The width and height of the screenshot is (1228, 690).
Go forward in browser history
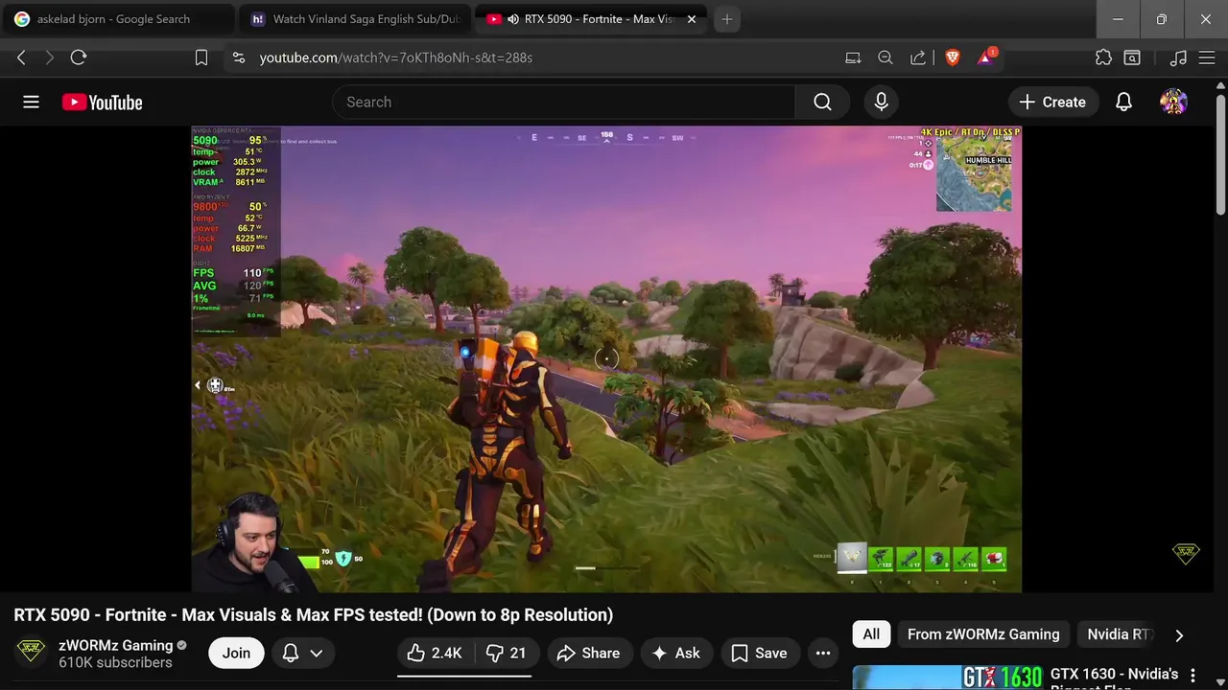pos(50,57)
